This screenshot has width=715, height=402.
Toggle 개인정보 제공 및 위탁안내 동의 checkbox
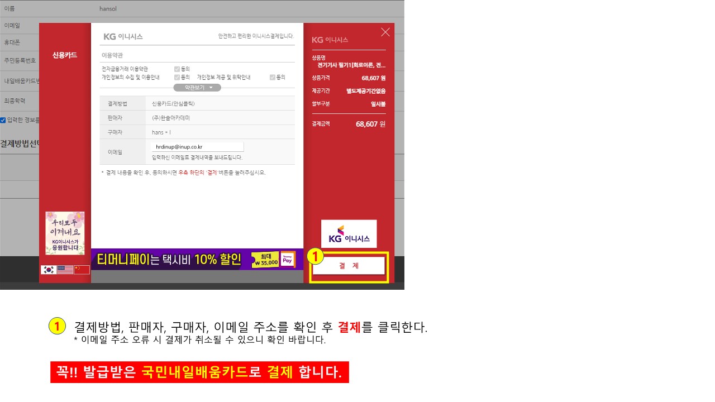(x=273, y=77)
